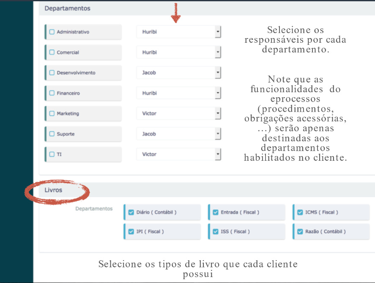Toggle the TI department checkbox

(x=52, y=154)
